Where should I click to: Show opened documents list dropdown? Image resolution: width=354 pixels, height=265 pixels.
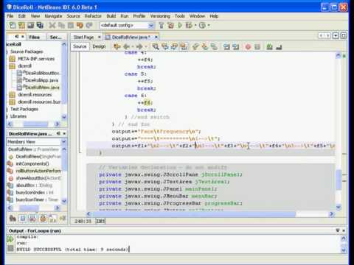[336, 36]
